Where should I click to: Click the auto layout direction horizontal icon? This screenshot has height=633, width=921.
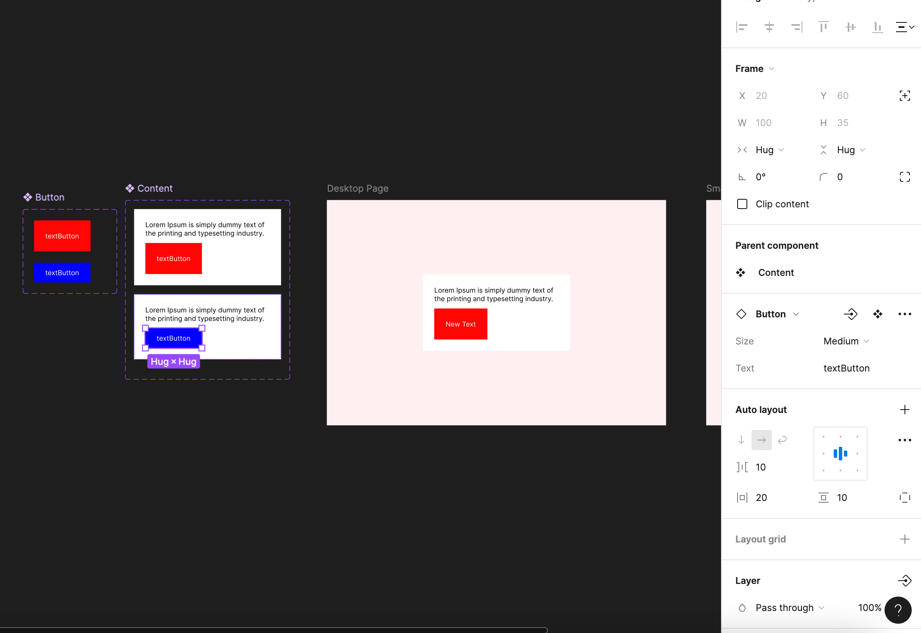(x=762, y=439)
